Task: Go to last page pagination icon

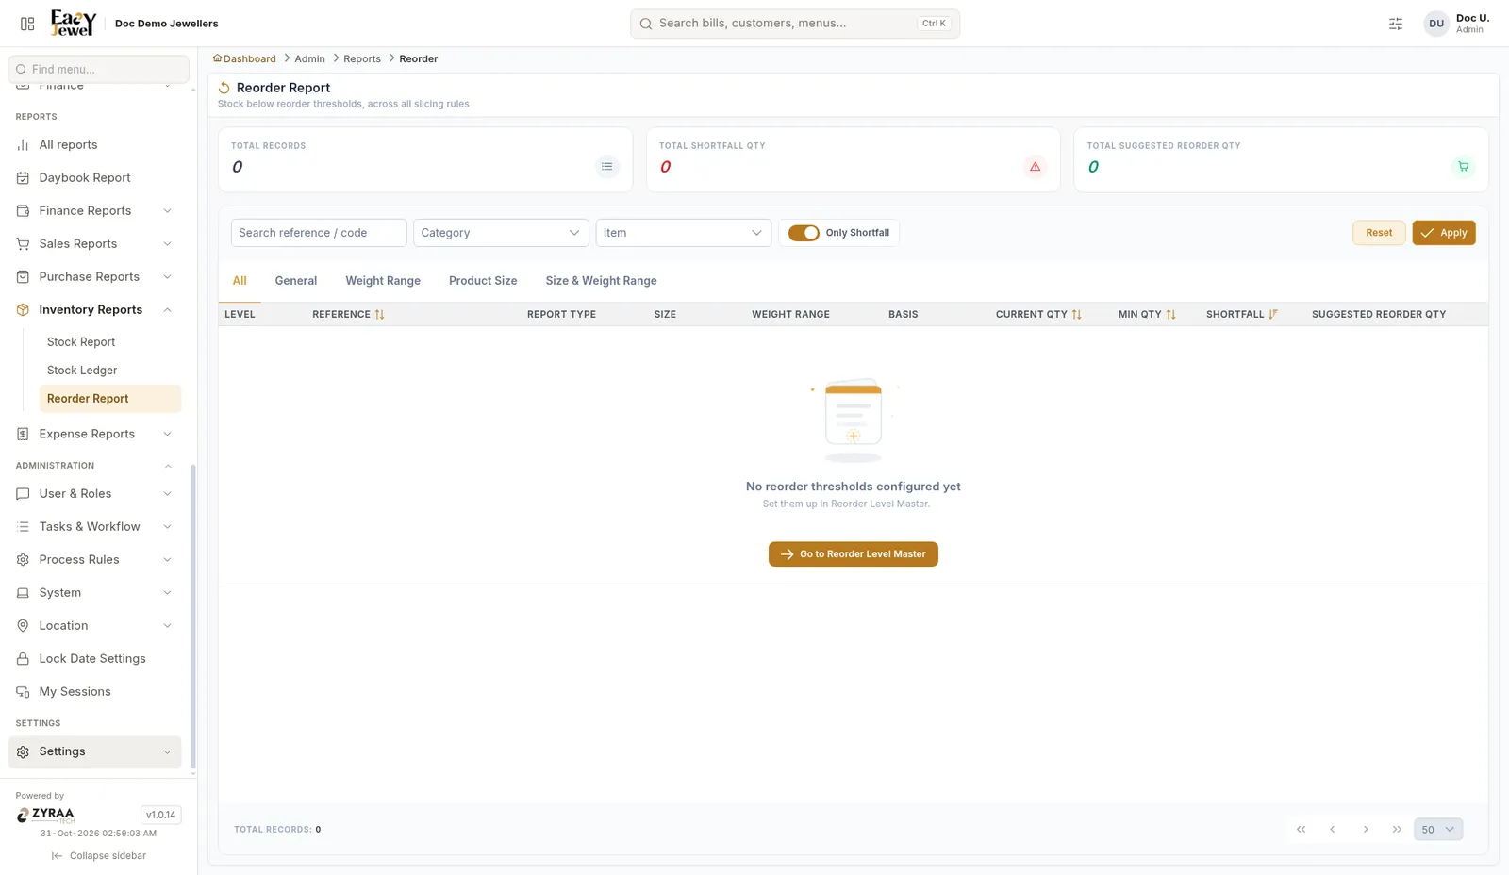Action: click(1397, 830)
